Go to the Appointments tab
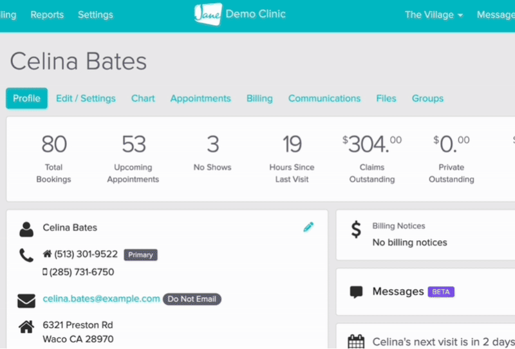Screen dimensions: 515x349 tap(200, 99)
